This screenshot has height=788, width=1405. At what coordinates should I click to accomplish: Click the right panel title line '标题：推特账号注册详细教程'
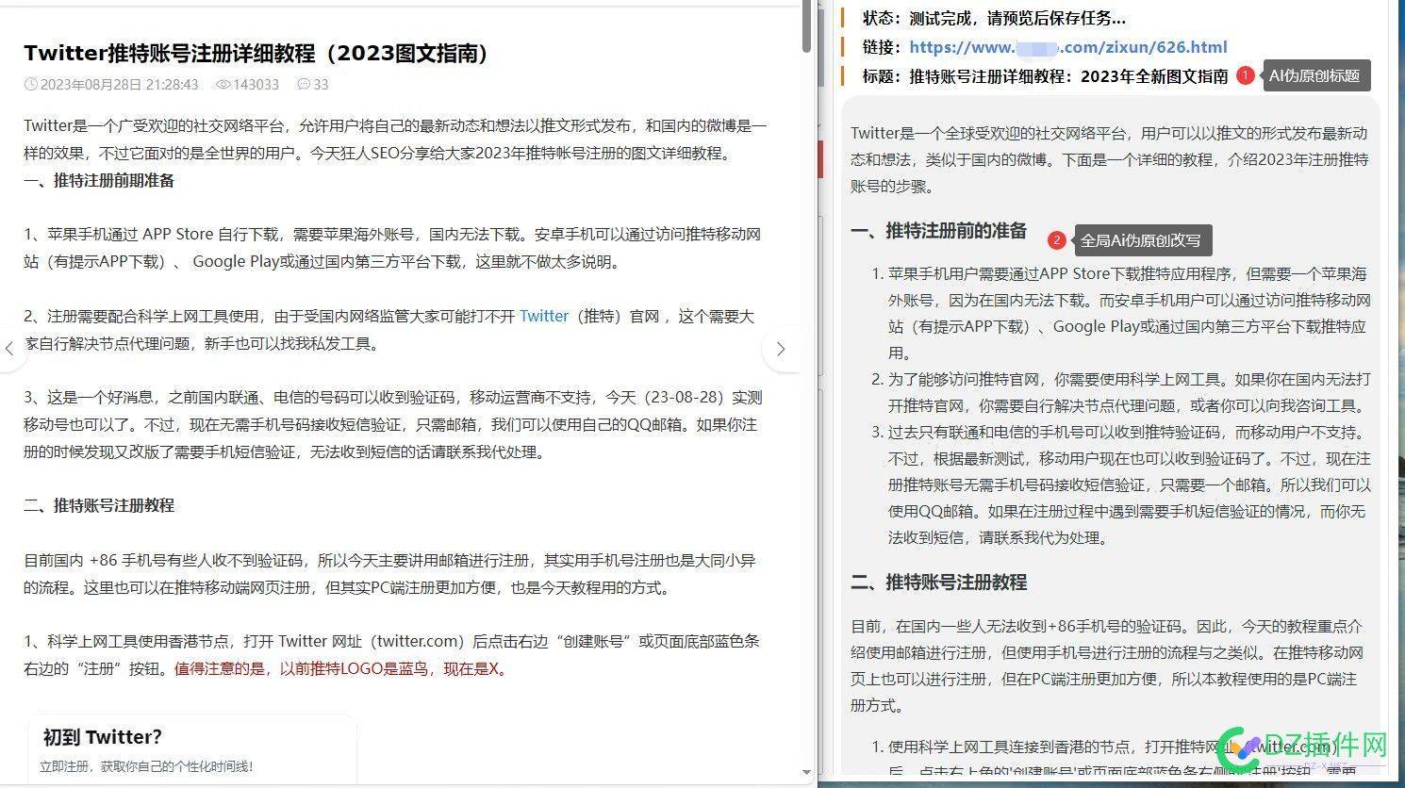click(x=1045, y=76)
